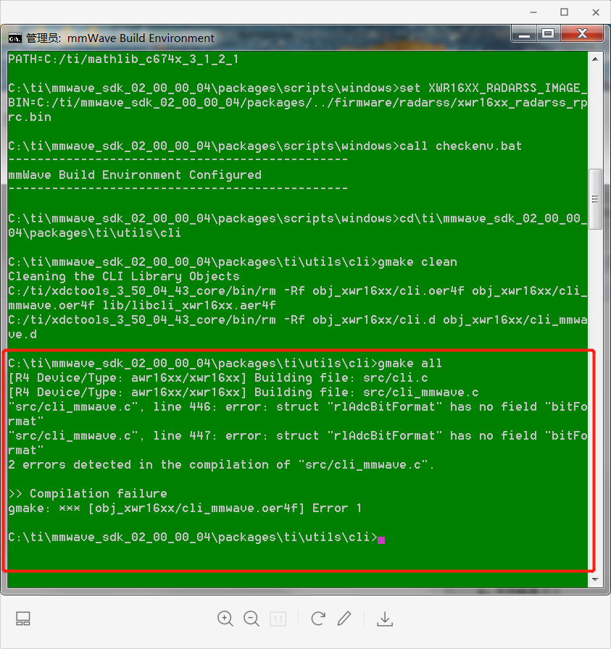Close the mmWave Build Environment console window
611x649 pixels.
coord(582,34)
